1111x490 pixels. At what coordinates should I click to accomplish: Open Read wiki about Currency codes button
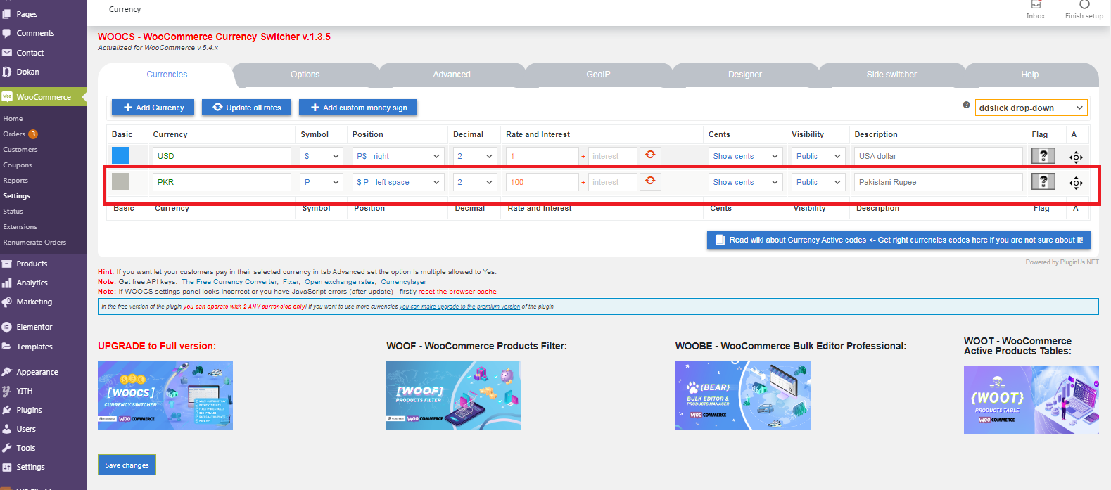click(899, 240)
